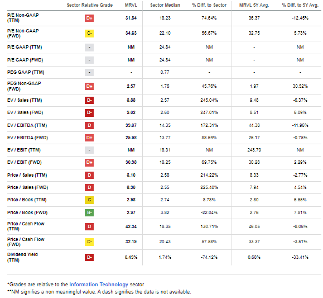
Task: Click the MRVL value 42.34
Action: 131,227
